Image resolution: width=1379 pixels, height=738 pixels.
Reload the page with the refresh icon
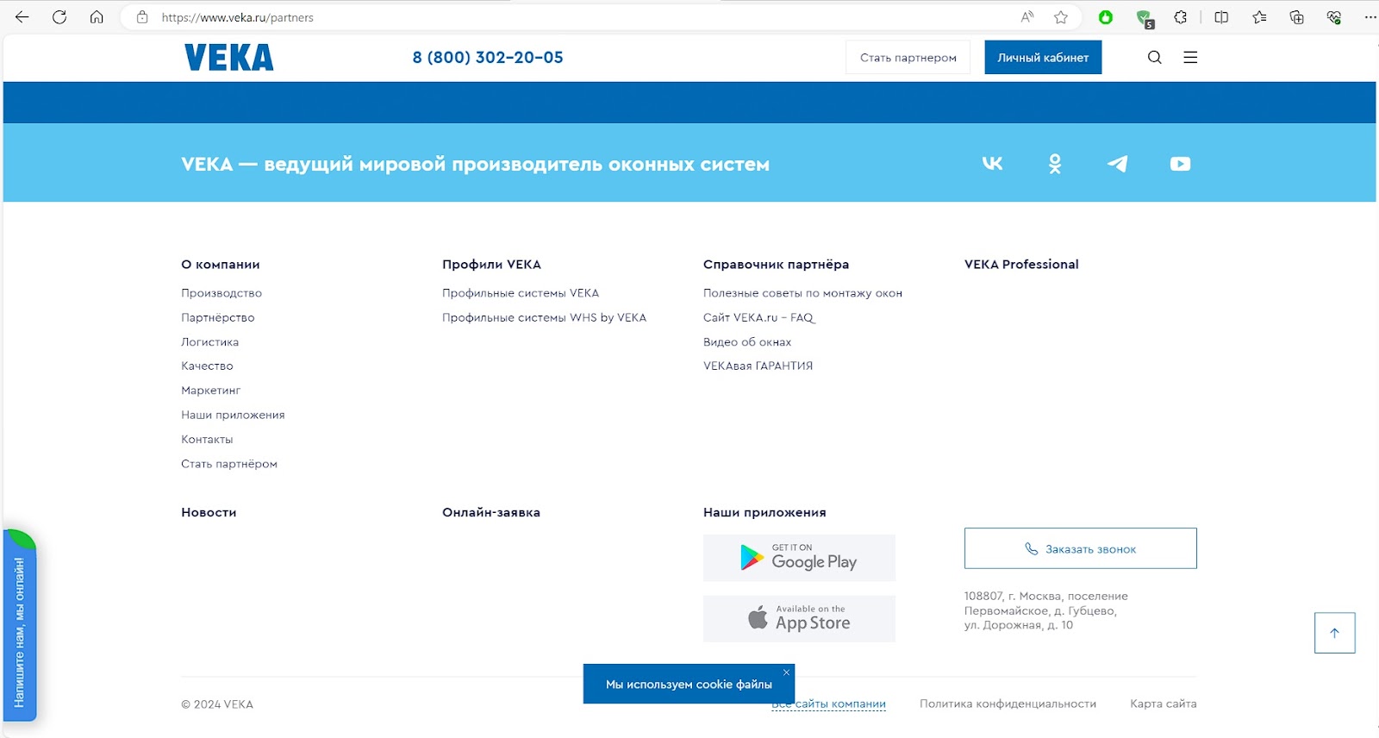point(59,17)
